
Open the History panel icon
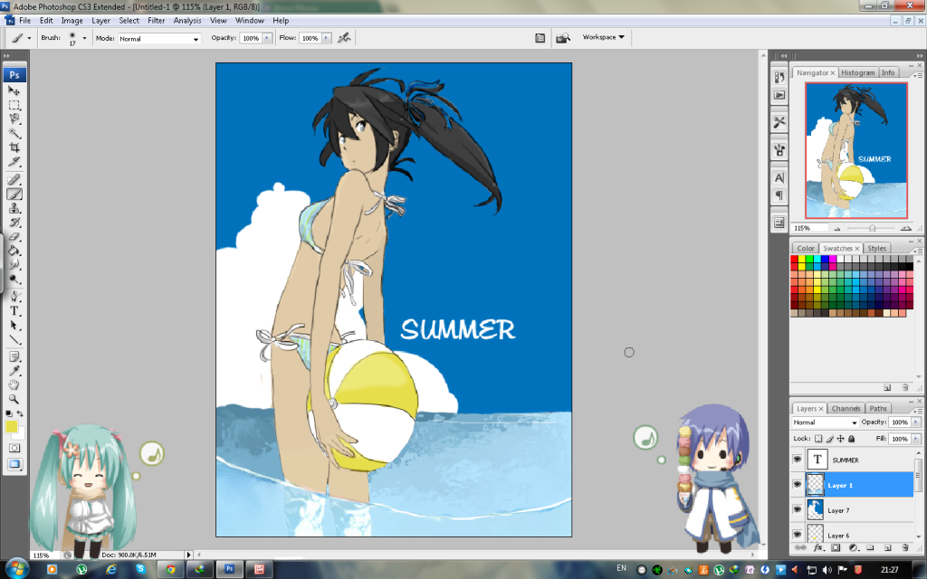click(x=779, y=78)
